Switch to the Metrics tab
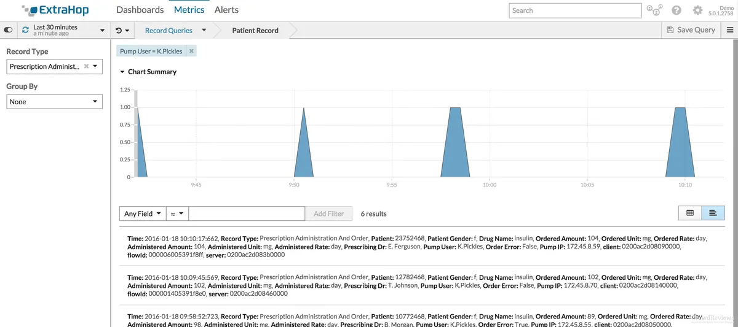The height and width of the screenshot is (327, 738). pyautogui.click(x=189, y=10)
